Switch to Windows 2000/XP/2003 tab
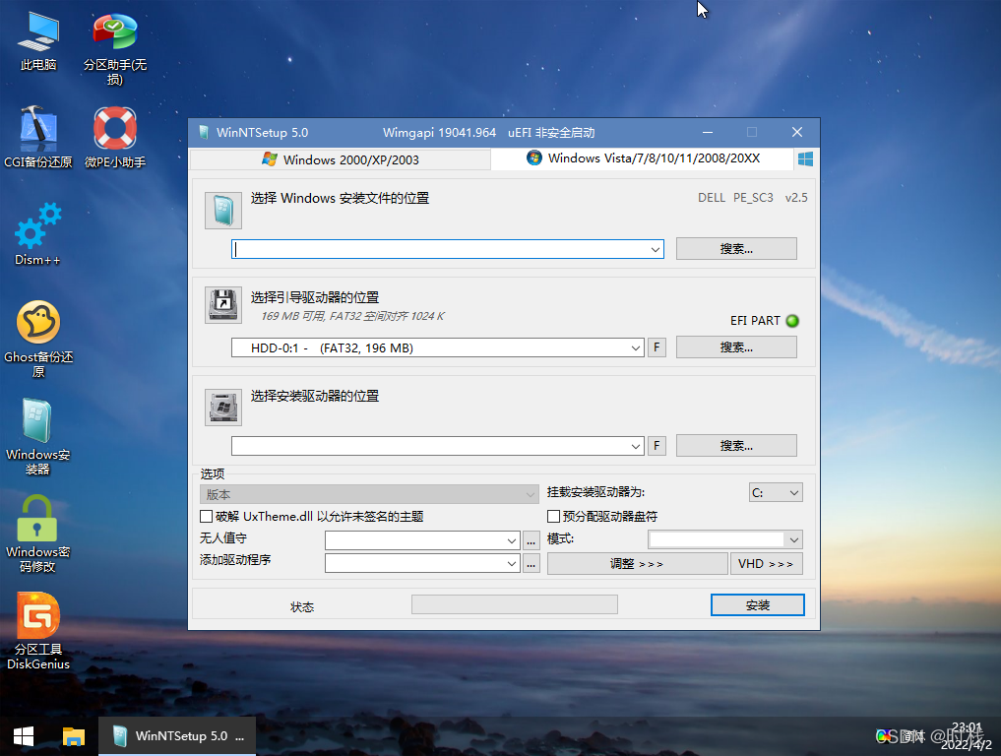Screen dimensions: 1001x756 click(340, 159)
